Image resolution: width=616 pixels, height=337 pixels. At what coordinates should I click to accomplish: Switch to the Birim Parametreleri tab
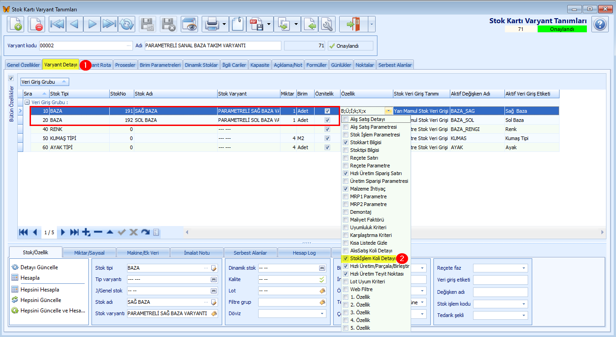pos(160,65)
